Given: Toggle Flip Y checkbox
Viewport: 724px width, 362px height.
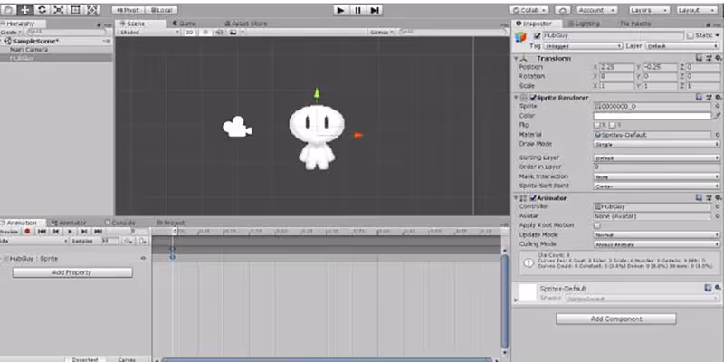Looking at the screenshot, I should coord(612,125).
